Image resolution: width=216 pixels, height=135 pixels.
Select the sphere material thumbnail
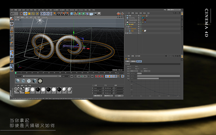(x=64, y=90)
